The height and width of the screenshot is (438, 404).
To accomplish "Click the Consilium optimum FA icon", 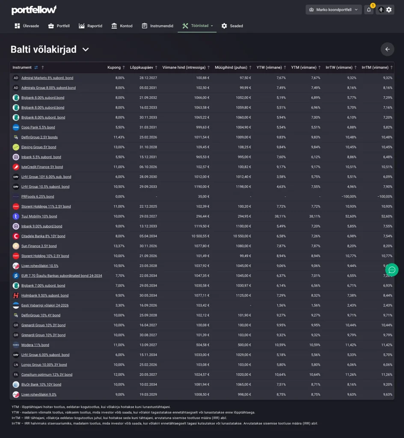I will 16,375.
